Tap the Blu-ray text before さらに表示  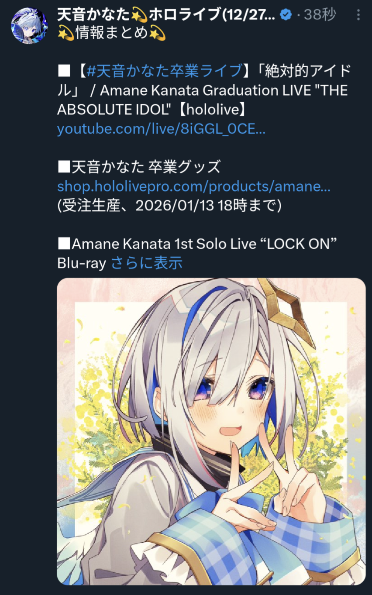(82, 263)
